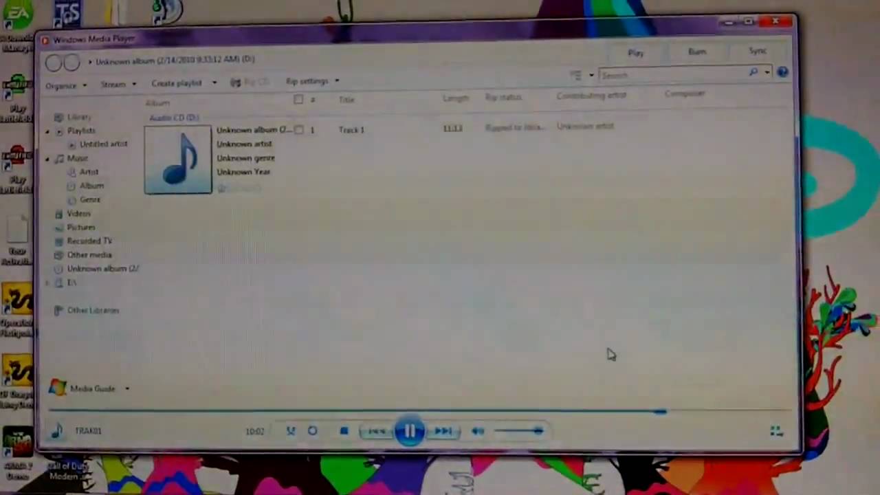Select Pictures in the navigation pane
880x495 pixels.
(81, 228)
